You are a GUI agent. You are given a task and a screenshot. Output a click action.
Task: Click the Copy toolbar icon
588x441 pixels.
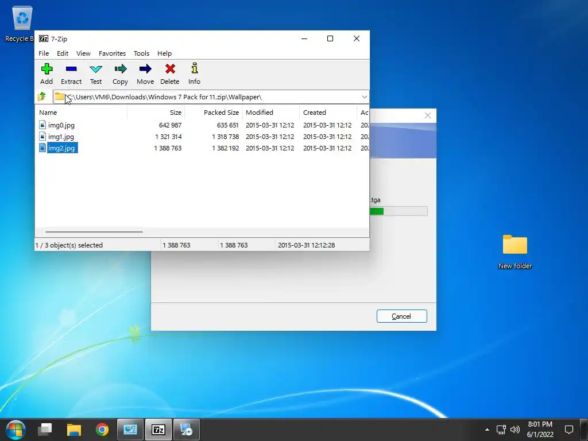click(121, 69)
